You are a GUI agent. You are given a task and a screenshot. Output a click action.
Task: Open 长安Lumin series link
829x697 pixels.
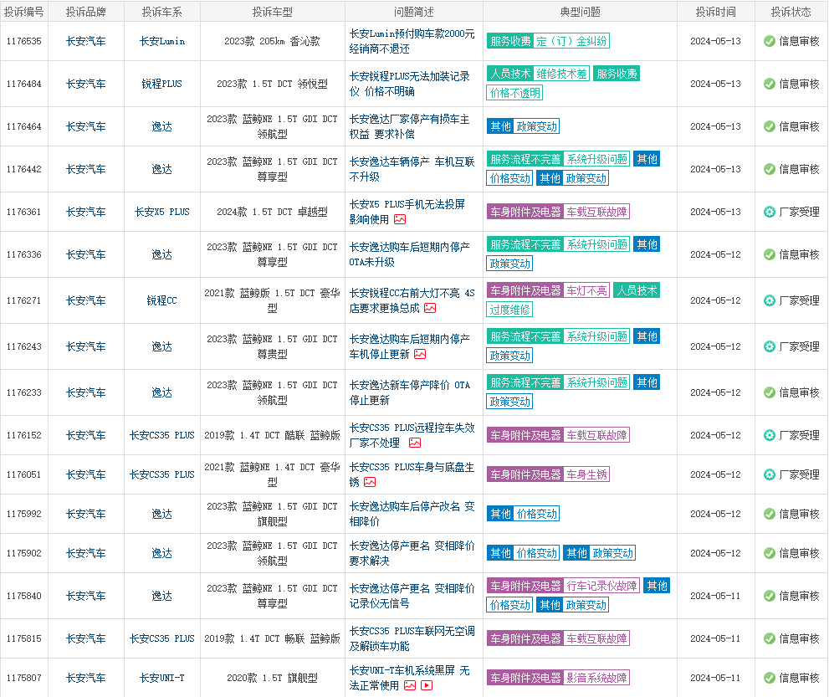point(161,41)
